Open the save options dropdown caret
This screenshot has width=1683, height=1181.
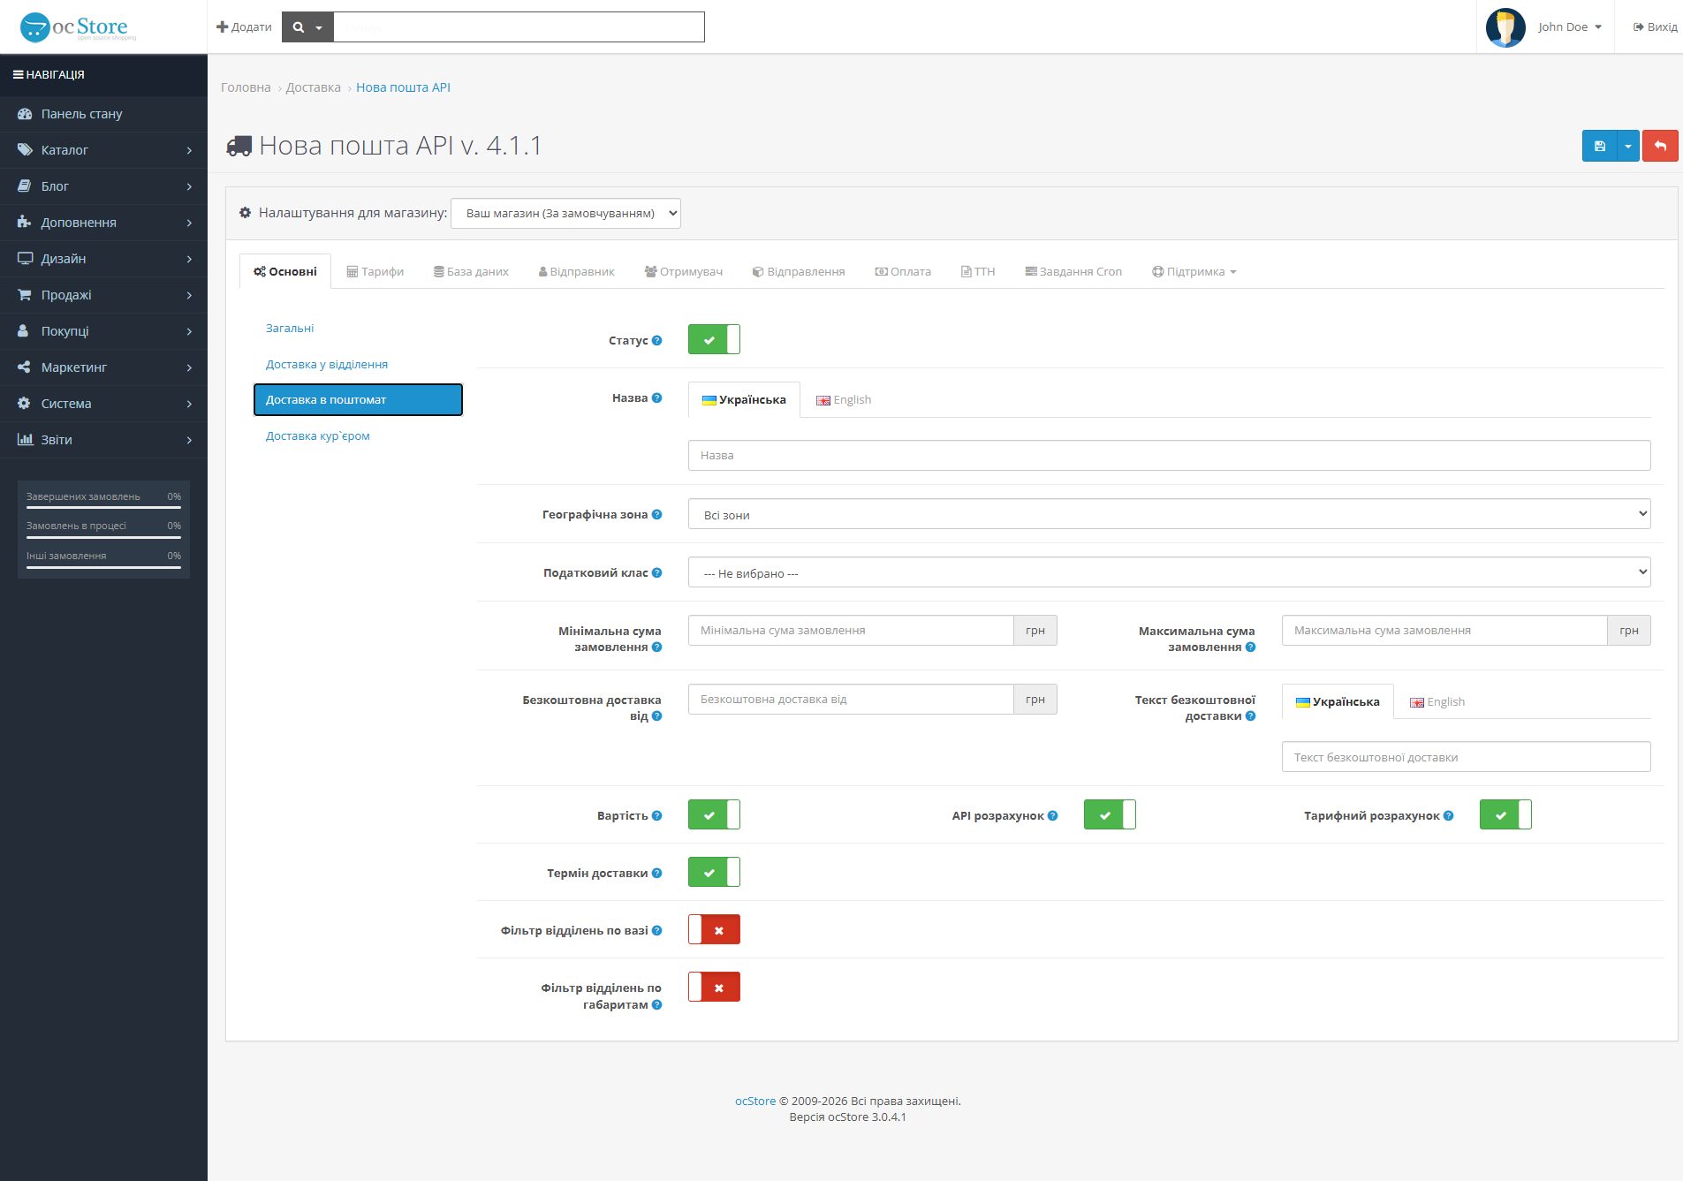coord(1628,146)
